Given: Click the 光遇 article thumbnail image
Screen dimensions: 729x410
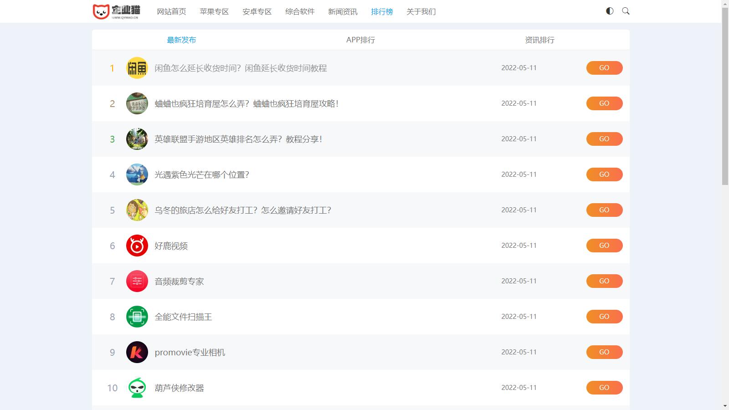Looking at the screenshot, I should [x=137, y=174].
